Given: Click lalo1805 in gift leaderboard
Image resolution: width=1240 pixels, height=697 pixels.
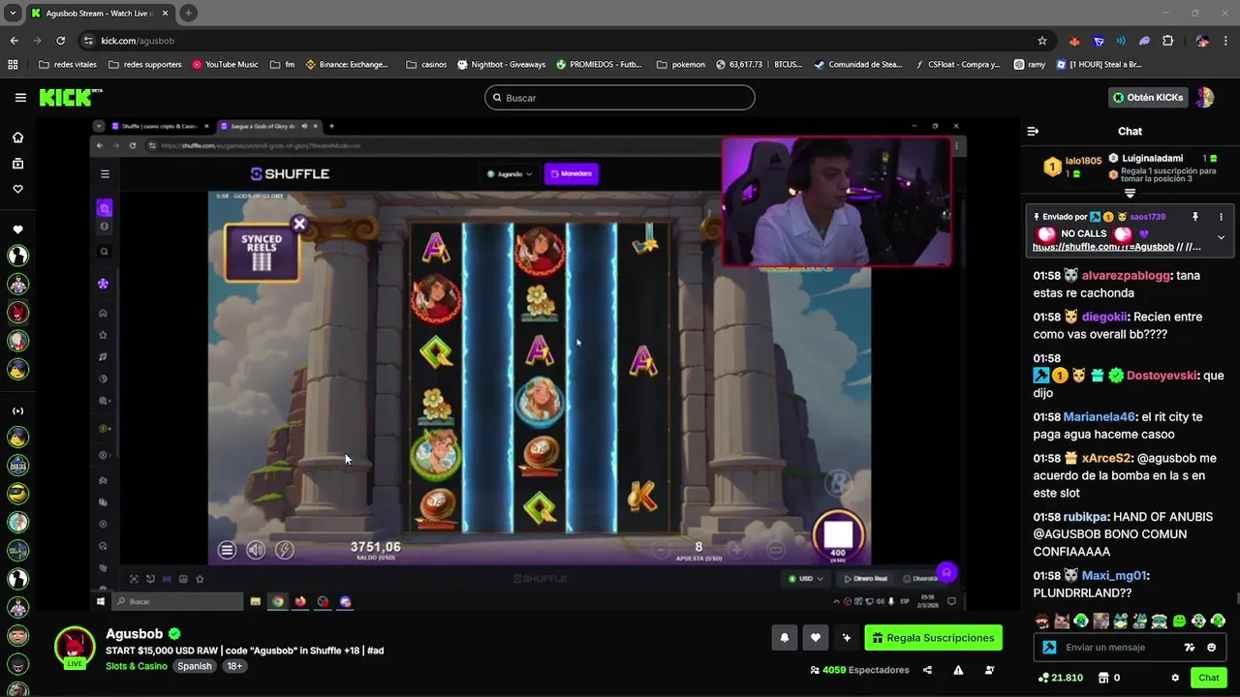Looking at the screenshot, I should (x=1083, y=161).
